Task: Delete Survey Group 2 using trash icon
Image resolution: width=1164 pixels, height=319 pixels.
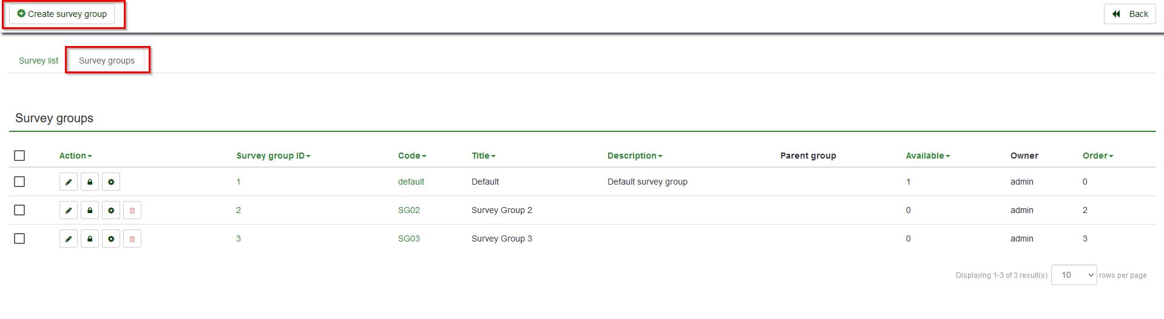Action: click(132, 210)
